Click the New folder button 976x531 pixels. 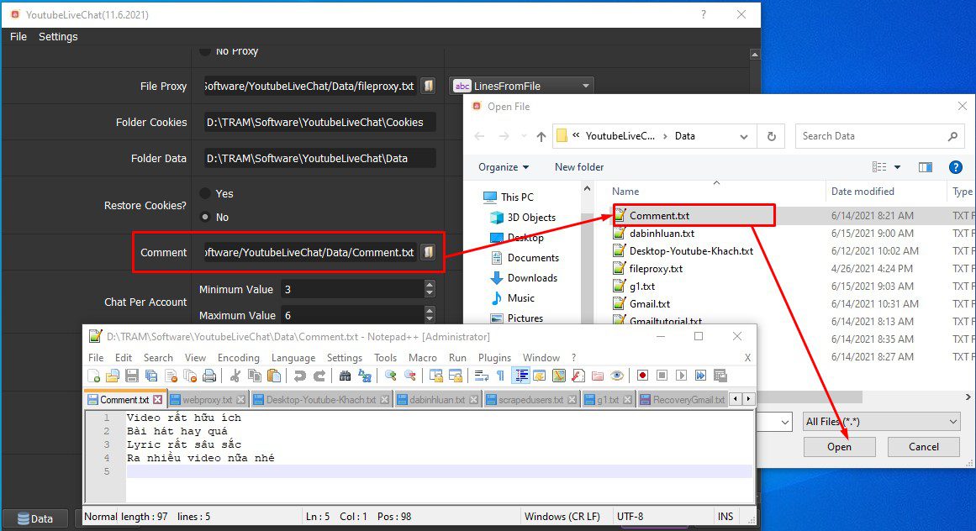[x=579, y=166]
